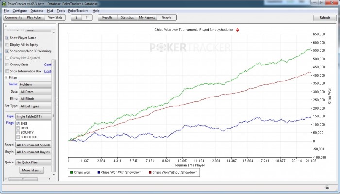Enable Display All-in Equity checkbox
Viewport: 340px width, 194px height.
(7, 45)
